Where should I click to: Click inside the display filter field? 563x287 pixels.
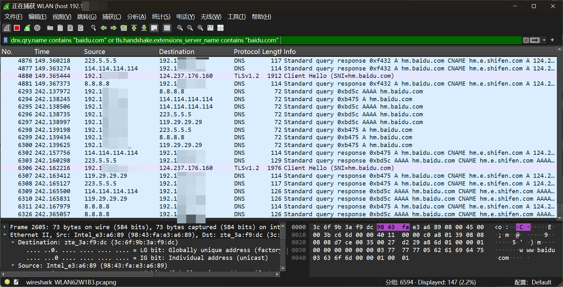tap(265, 40)
